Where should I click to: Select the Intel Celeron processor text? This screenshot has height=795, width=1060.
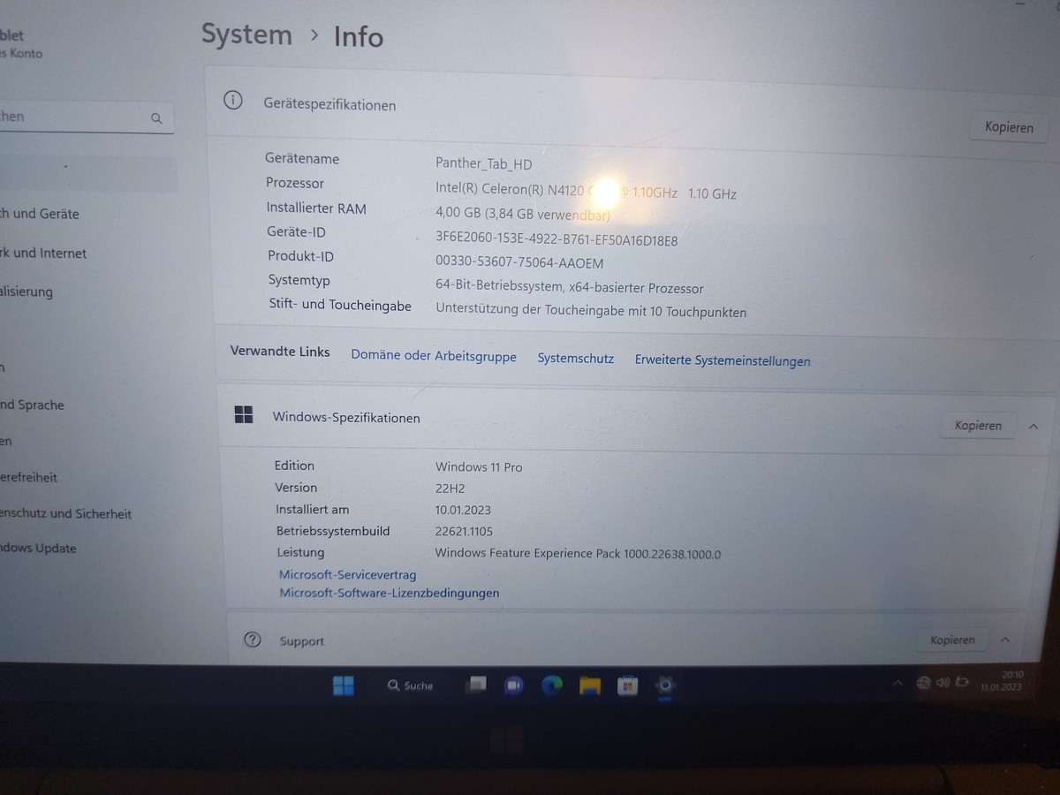point(586,191)
